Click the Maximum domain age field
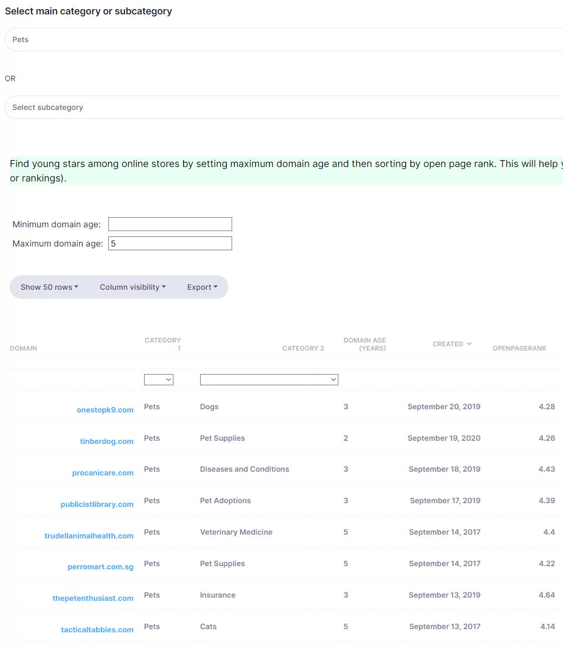The height and width of the screenshot is (651, 563). point(170,243)
